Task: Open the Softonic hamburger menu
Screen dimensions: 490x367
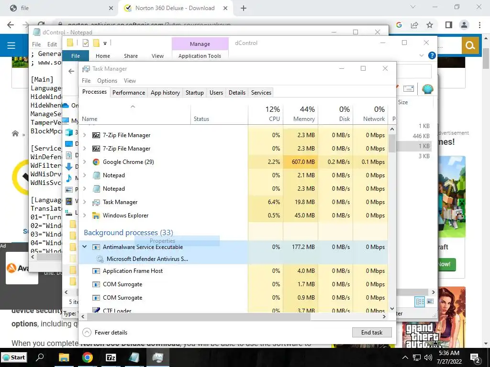Action: 11,45
